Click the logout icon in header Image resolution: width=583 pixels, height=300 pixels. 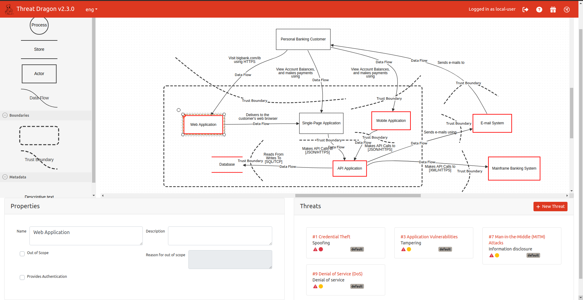pyautogui.click(x=525, y=10)
